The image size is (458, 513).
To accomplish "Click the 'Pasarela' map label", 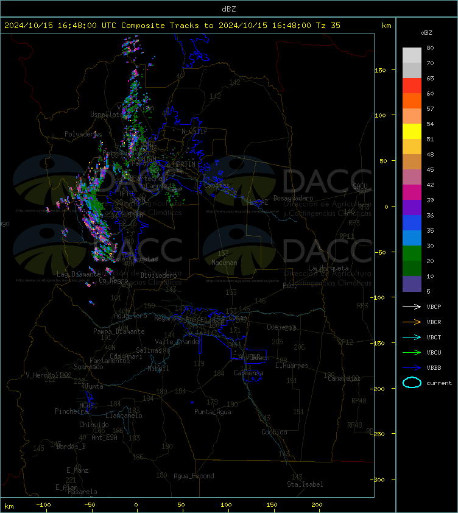I will click(82, 492).
